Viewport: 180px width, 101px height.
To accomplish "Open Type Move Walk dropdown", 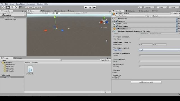I will [159, 50].
